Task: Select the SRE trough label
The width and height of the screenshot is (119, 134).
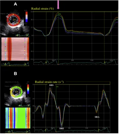Action: click(x=62, y=129)
